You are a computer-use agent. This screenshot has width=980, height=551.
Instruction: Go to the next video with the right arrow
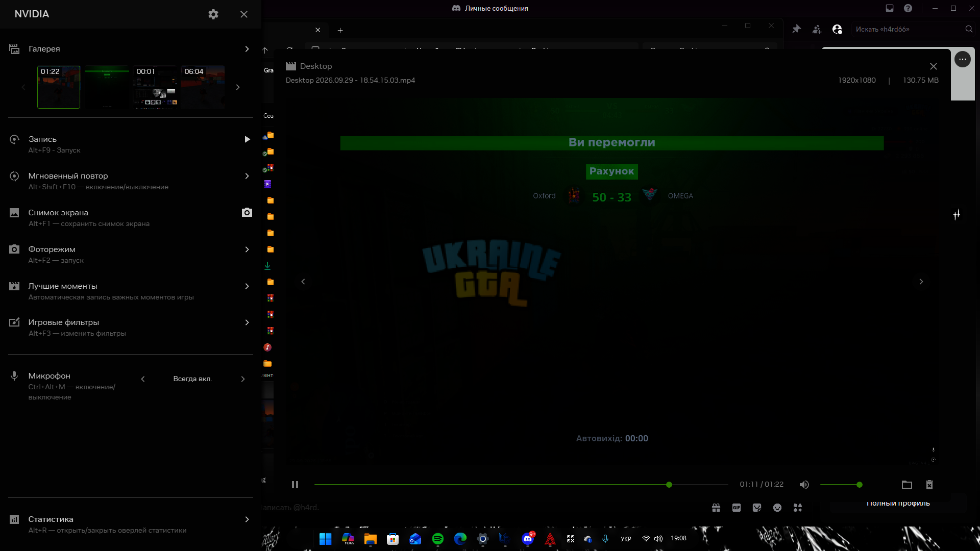click(921, 282)
